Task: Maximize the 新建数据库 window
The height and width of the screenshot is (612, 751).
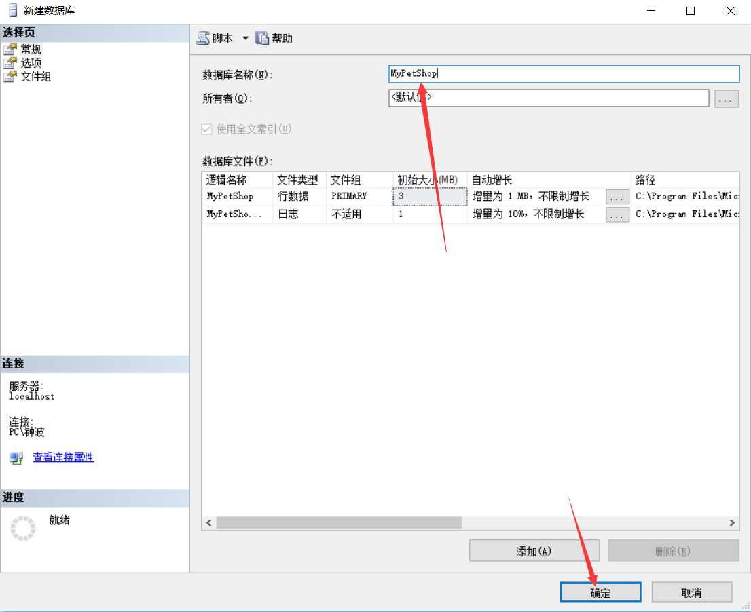Action: click(691, 11)
